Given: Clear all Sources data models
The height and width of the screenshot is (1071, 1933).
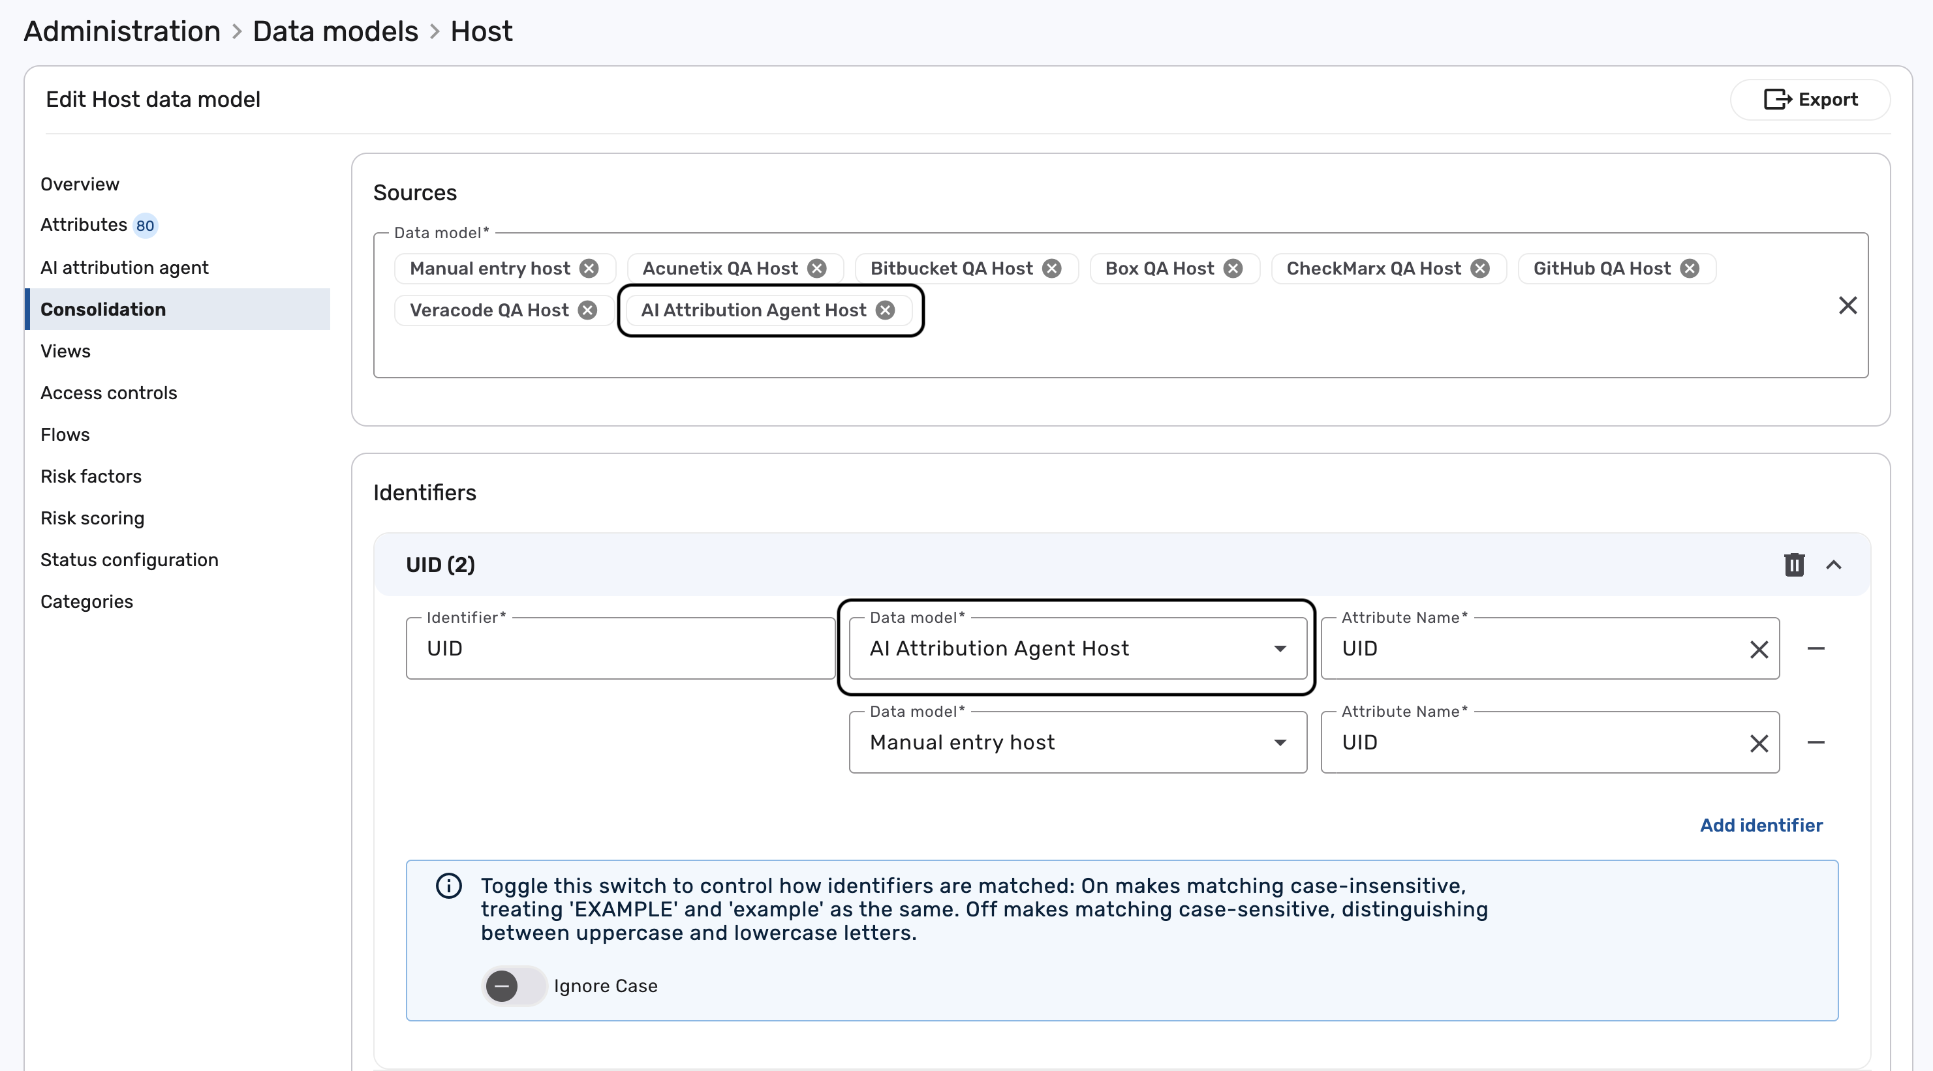Looking at the screenshot, I should click(x=1848, y=305).
